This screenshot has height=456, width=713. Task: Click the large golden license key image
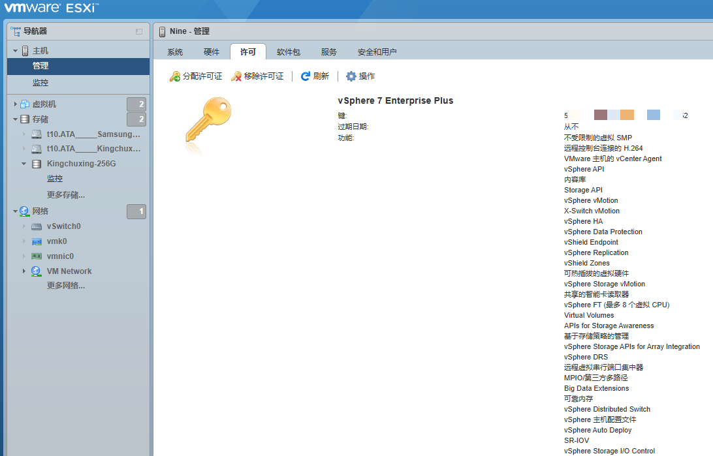tap(209, 119)
